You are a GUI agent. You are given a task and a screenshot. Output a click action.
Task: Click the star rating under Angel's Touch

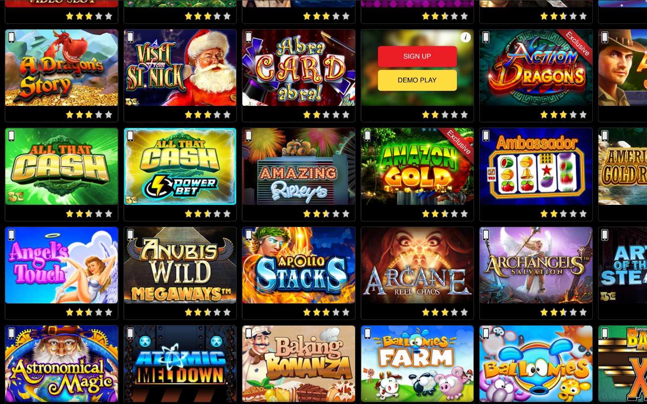(89, 312)
